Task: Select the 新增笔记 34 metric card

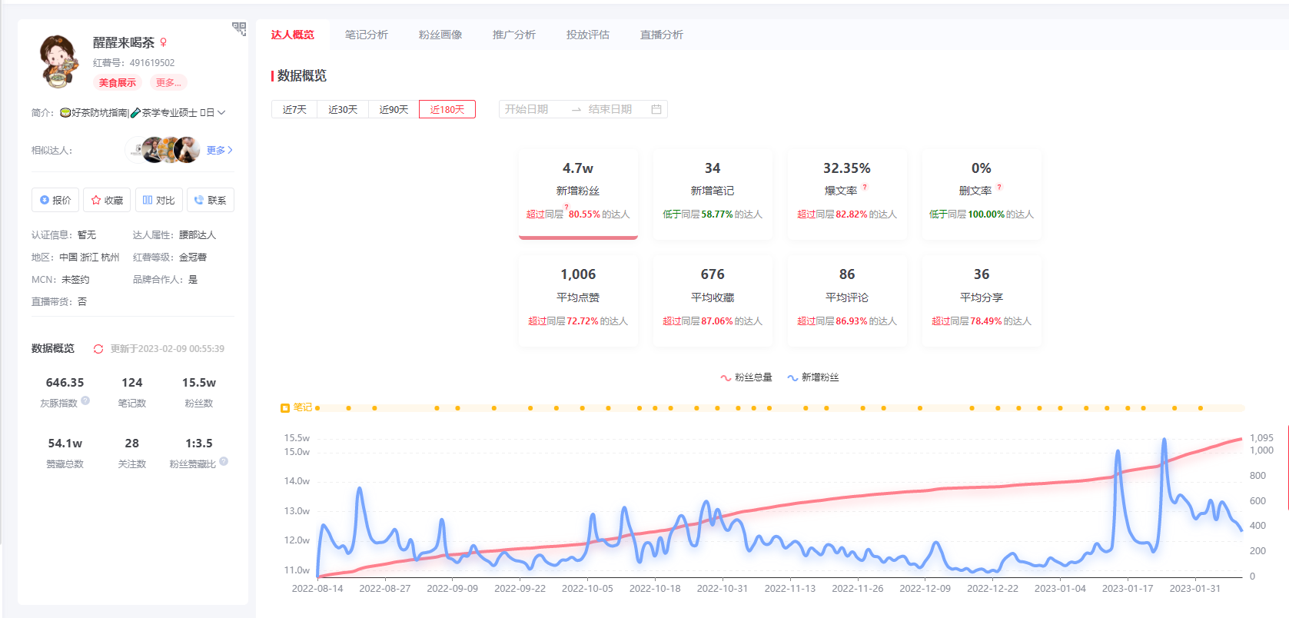Action: point(713,193)
